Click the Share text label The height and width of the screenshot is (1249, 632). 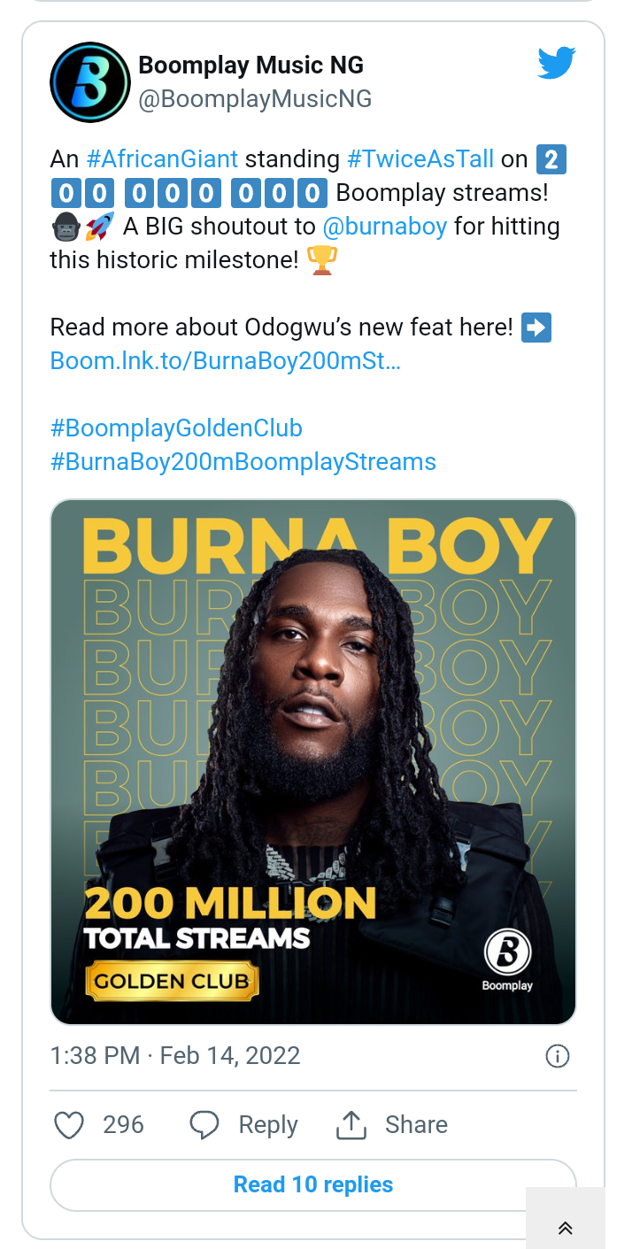point(416,1125)
